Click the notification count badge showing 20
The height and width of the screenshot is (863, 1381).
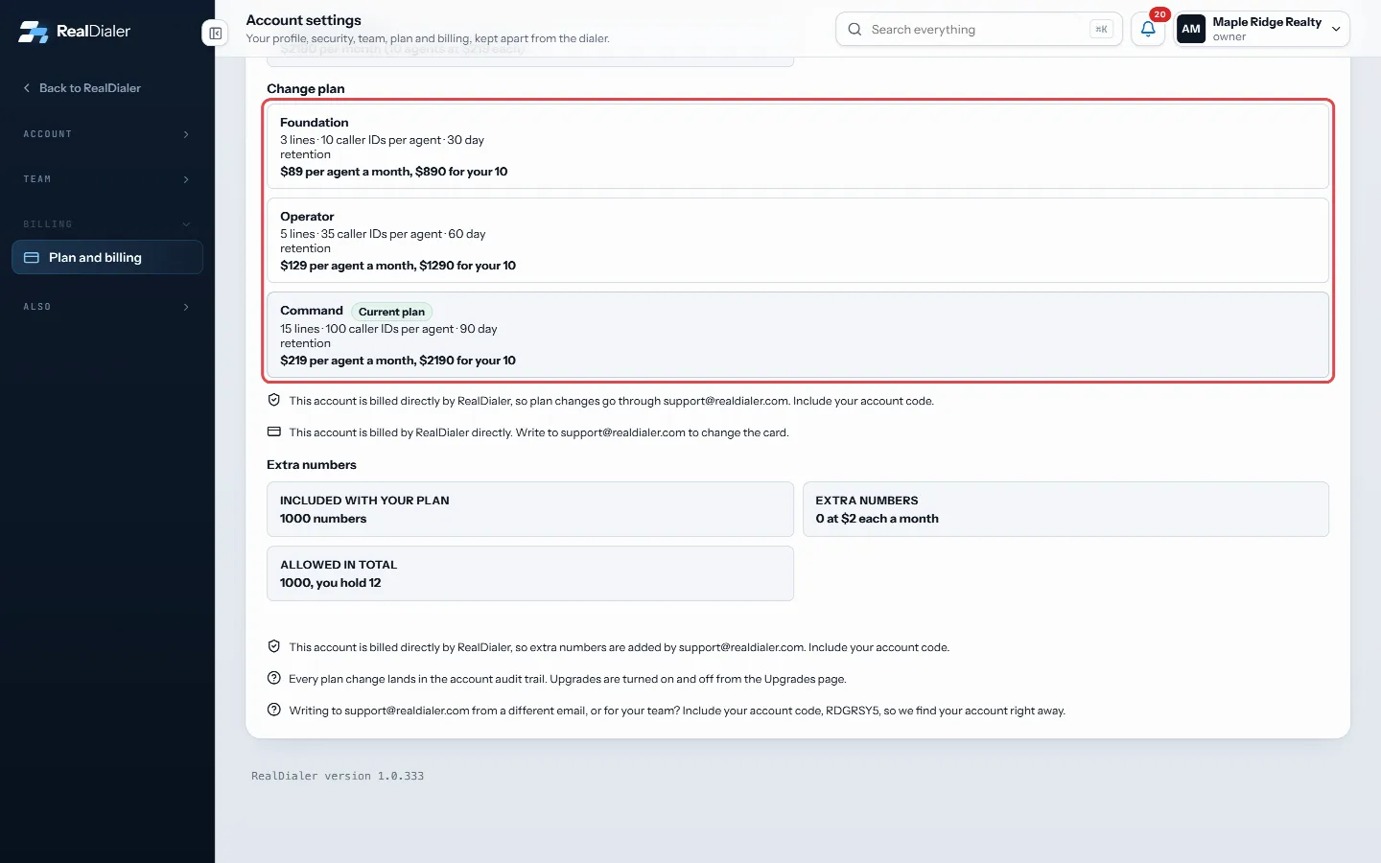tap(1159, 14)
